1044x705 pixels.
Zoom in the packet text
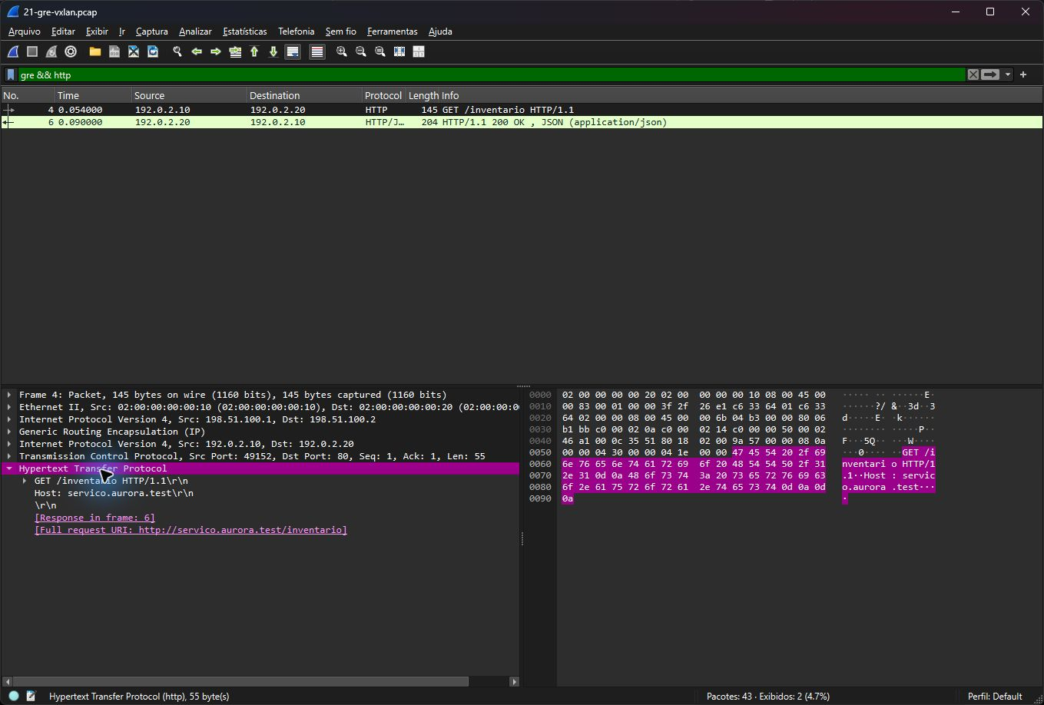click(x=342, y=51)
